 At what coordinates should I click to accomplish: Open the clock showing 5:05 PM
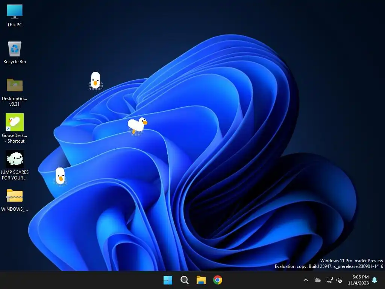[358, 280]
